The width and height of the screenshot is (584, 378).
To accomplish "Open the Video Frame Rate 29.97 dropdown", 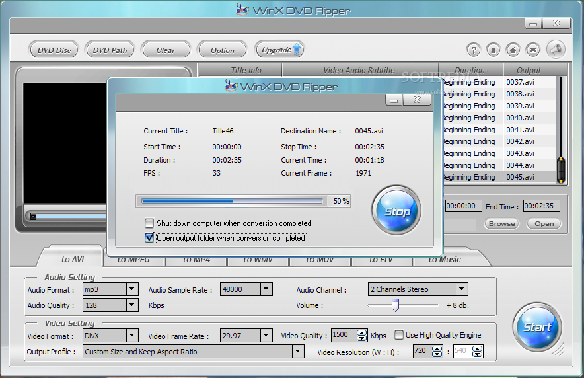I will click(x=266, y=335).
